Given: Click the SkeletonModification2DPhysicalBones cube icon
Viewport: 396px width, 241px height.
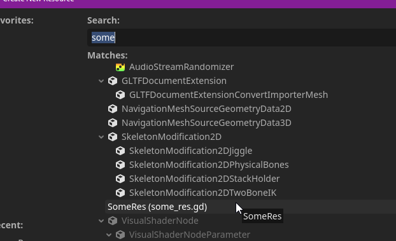Looking at the screenshot, I should (120, 165).
